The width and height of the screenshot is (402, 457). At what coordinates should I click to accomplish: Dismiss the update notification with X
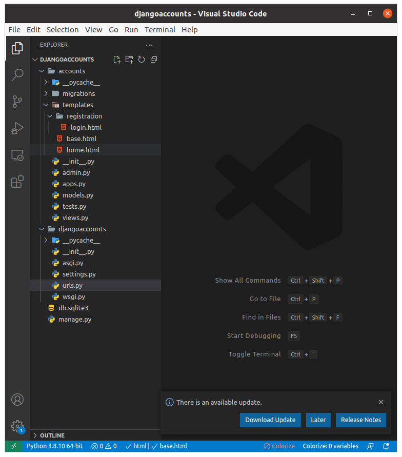(381, 402)
